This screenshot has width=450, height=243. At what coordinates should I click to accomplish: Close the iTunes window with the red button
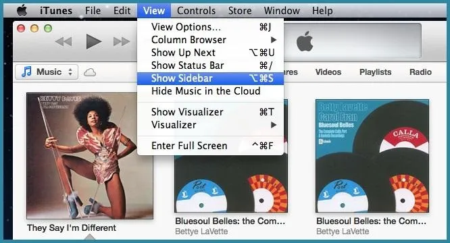(x=21, y=28)
